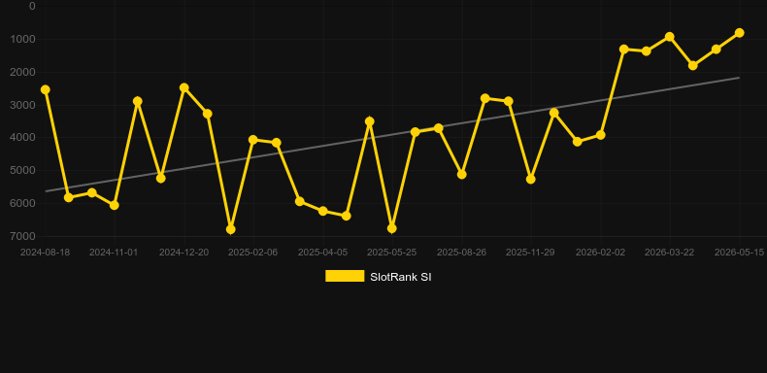
Task: Select the final data point for 2026-05-15
Action: pyautogui.click(x=740, y=33)
